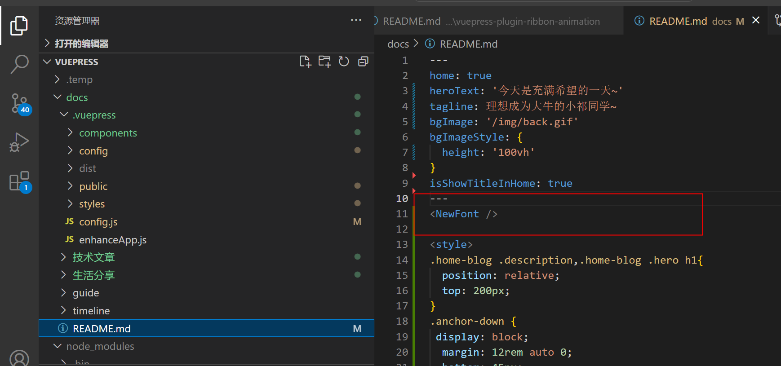Click the JS icon beside enhanceApp.js
The image size is (781, 366).
click(x=69, y=239)
